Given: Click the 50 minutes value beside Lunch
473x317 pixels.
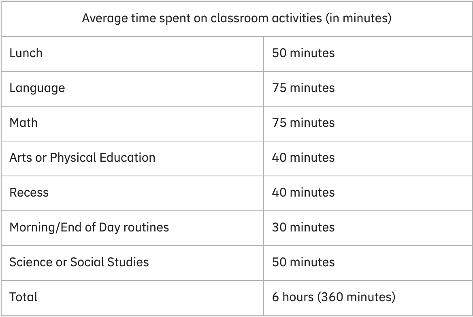Looking at the screenshot, I should click(303, 53).
